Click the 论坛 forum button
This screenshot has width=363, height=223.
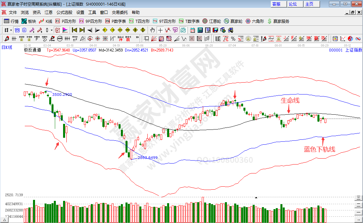coord(293,4)
